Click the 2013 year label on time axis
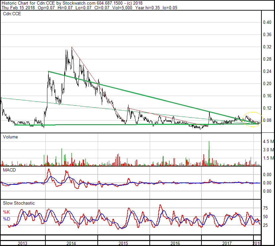The width and height of the screenshot is (275, 246). [x=23, y=243]
